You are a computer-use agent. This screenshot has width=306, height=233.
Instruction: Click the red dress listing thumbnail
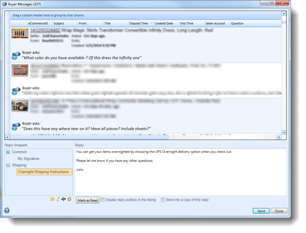point(20,33)
